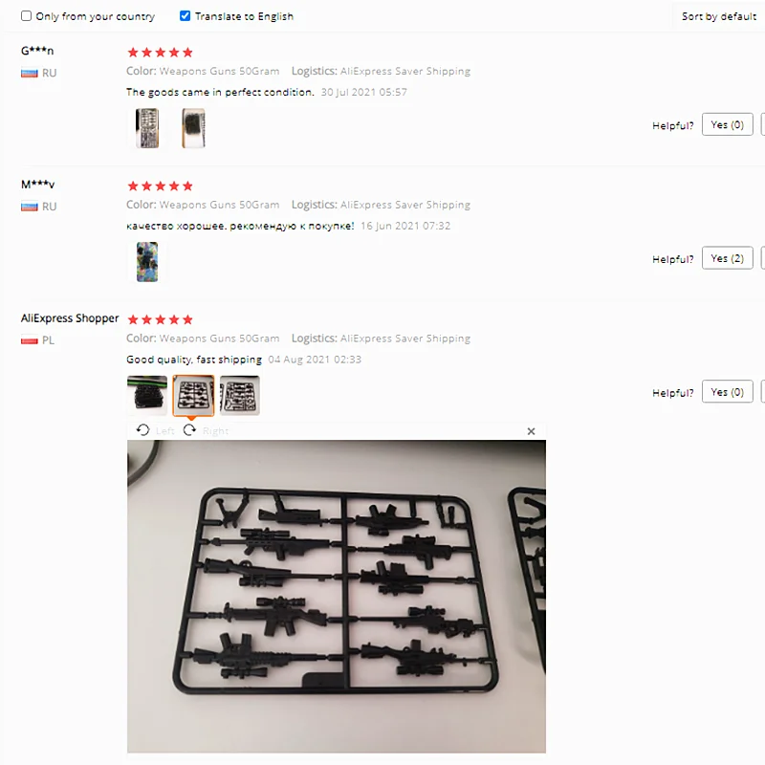Click the Poland flag under AliExpress Shopper
765x765 pixels.
point(30,340)
